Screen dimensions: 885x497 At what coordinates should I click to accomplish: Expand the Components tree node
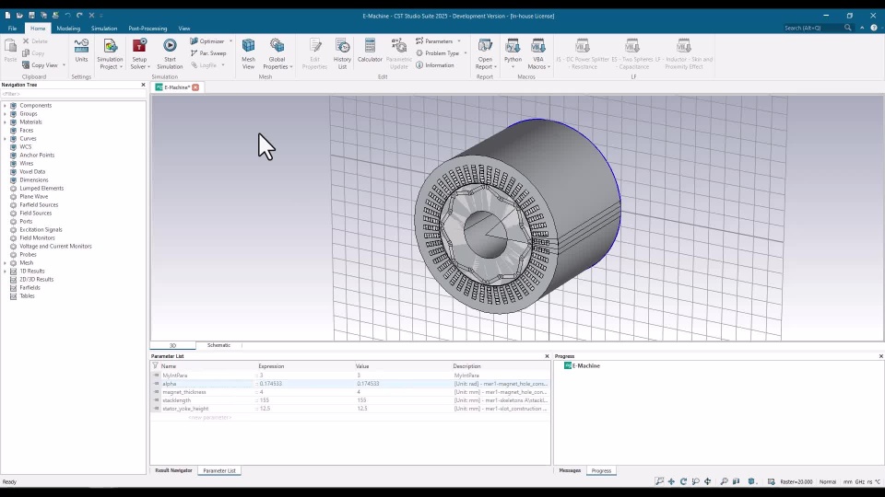point(6,105)
